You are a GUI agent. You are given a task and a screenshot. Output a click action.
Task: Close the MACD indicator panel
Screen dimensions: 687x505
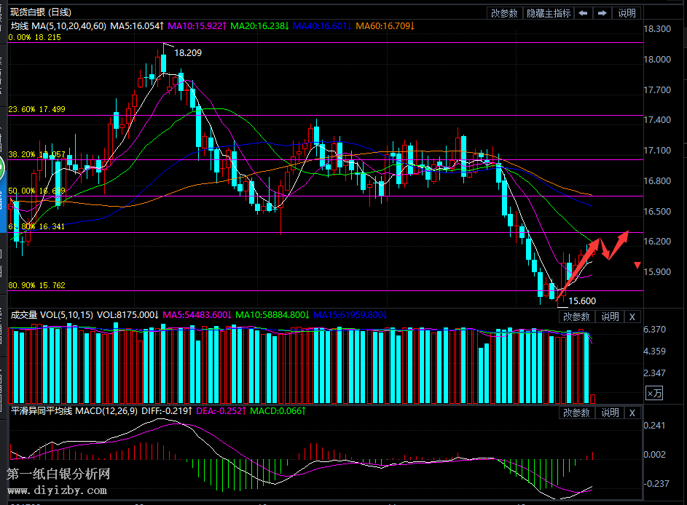tap(632, 413)
